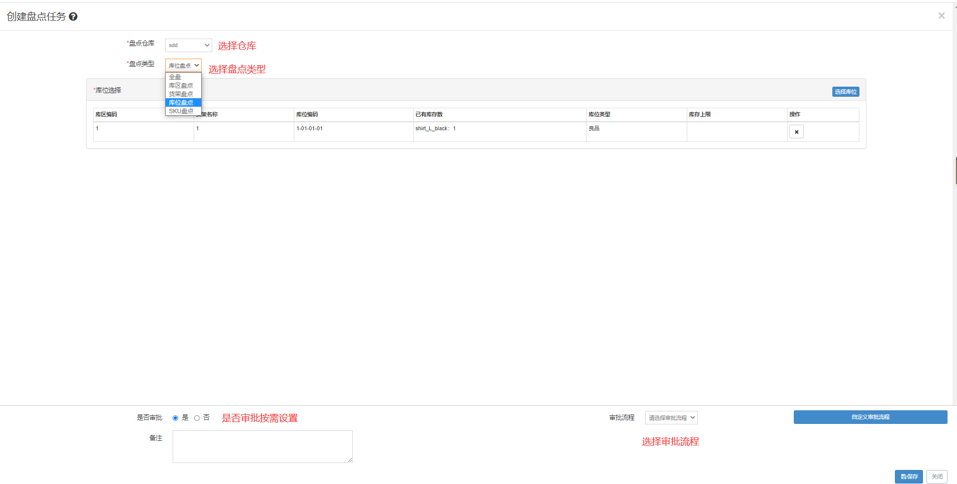The width and height of the screenshot is (957, 484).
Task: Delete row 1-01-01-01 using x icon
Action: [796, 132]
